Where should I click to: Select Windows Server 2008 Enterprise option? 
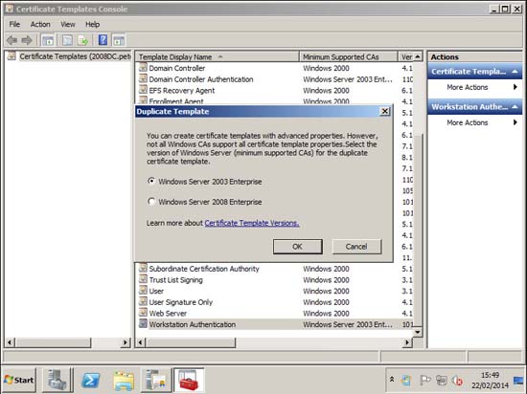(x=205, y=202)
